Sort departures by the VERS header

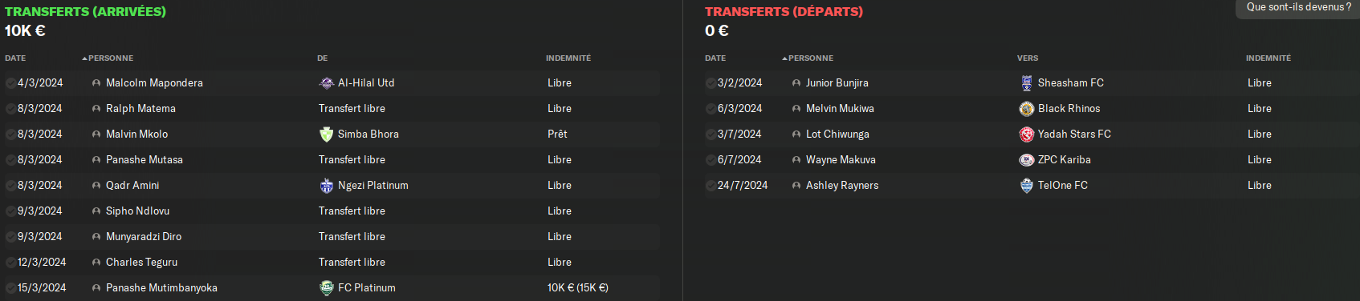tap(1028, 58)
